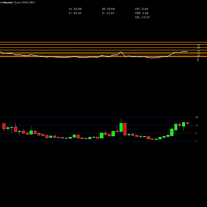Click the 6 price axis label
The height and width of the screenshot is (207, 207).
[196, 133]
